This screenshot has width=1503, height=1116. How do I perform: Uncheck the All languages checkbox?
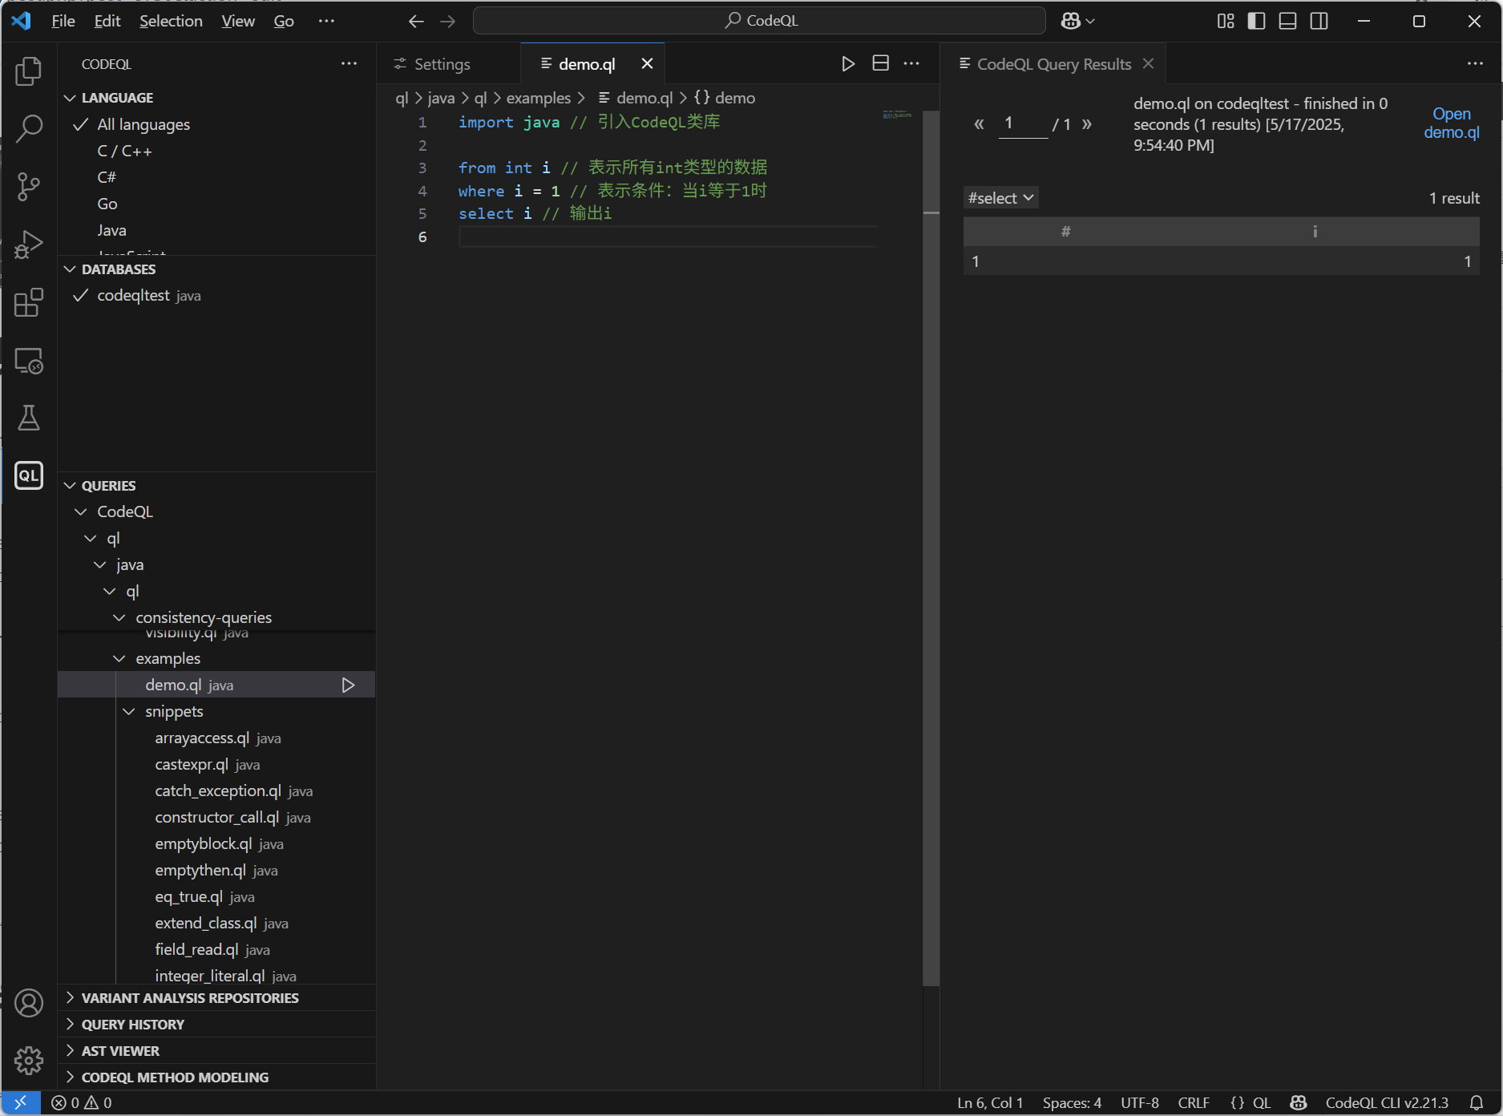(x=80, y=124)
